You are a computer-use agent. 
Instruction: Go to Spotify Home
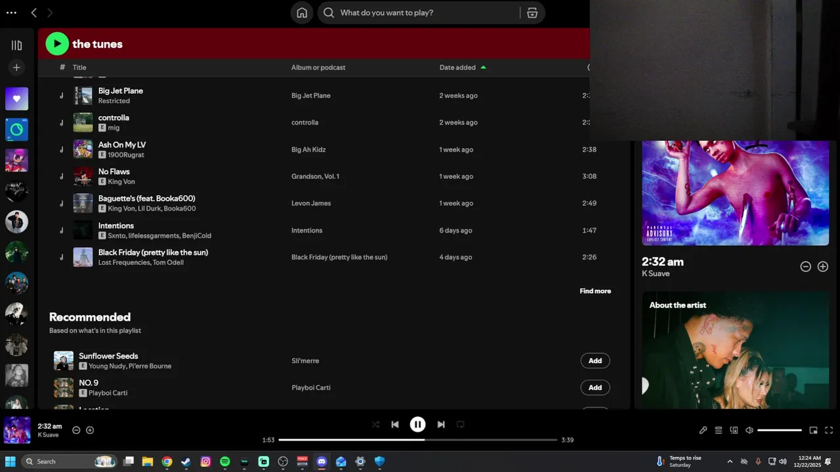coord(302,12)
